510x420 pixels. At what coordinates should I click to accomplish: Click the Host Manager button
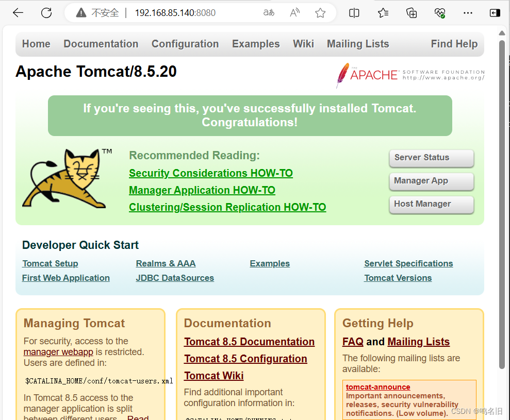tap(431, 205)
